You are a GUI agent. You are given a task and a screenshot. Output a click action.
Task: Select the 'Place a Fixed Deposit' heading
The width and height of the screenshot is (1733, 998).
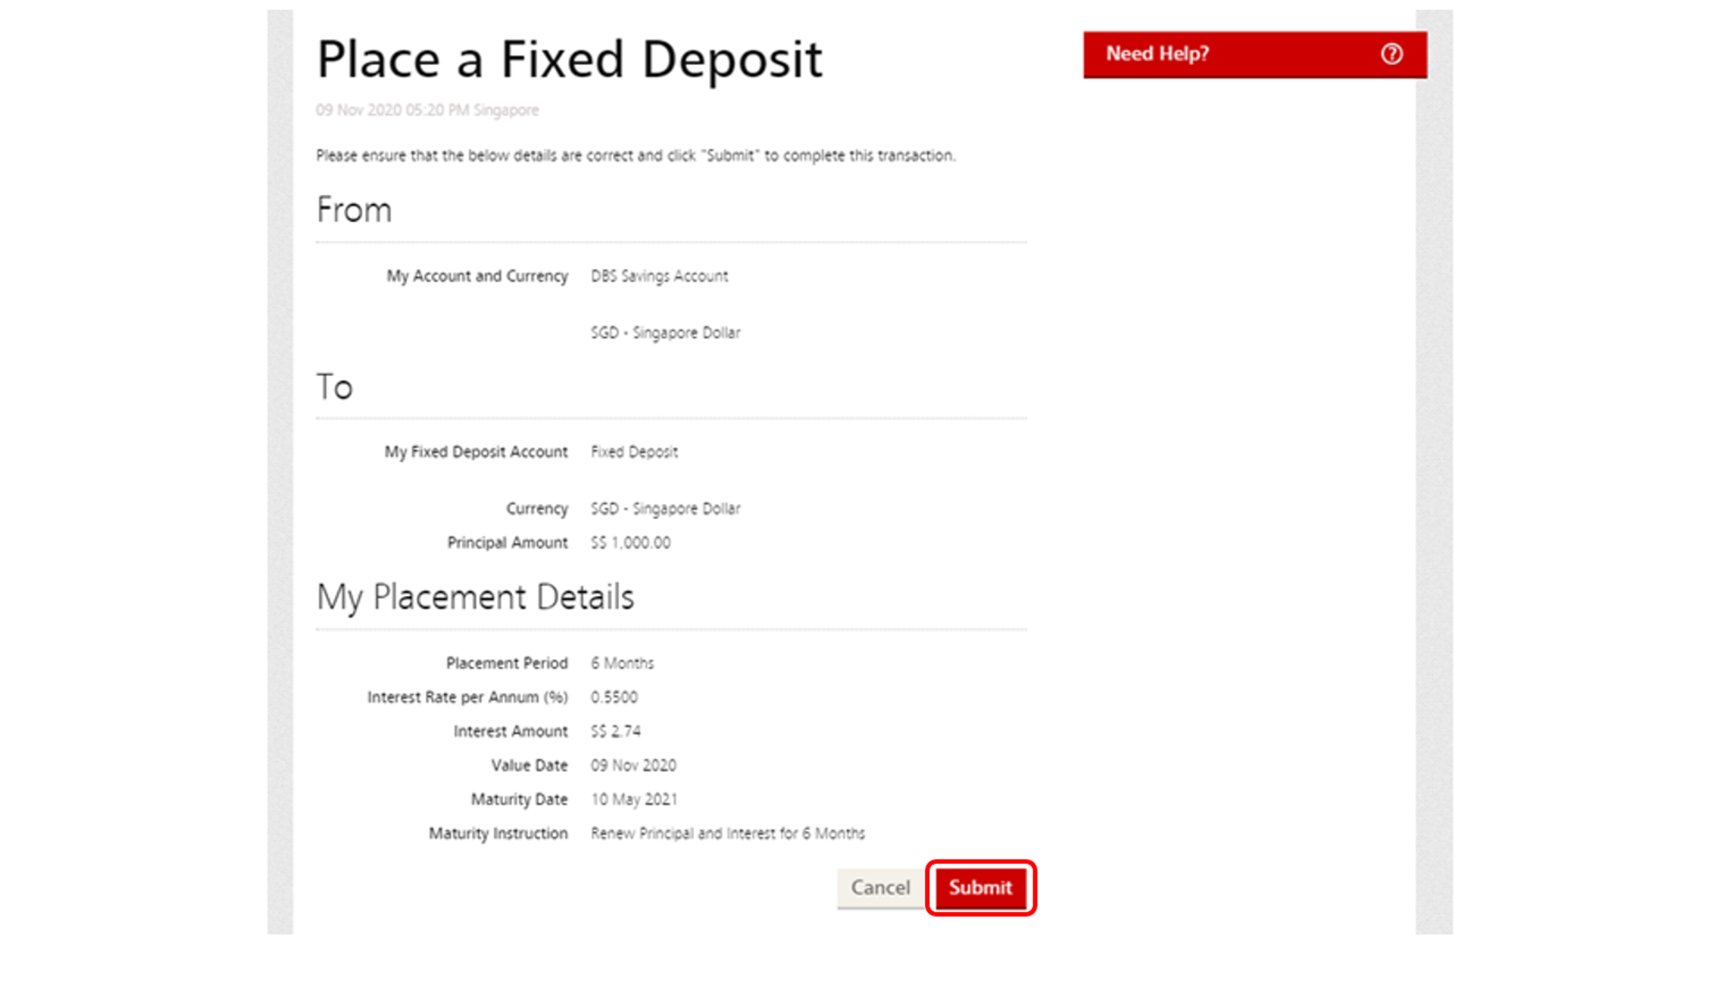569,60
